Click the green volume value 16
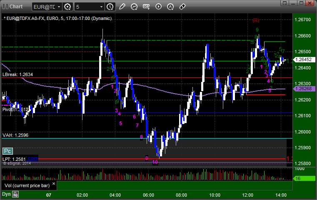This screenshot has height=200, width=317. point(304,178)
